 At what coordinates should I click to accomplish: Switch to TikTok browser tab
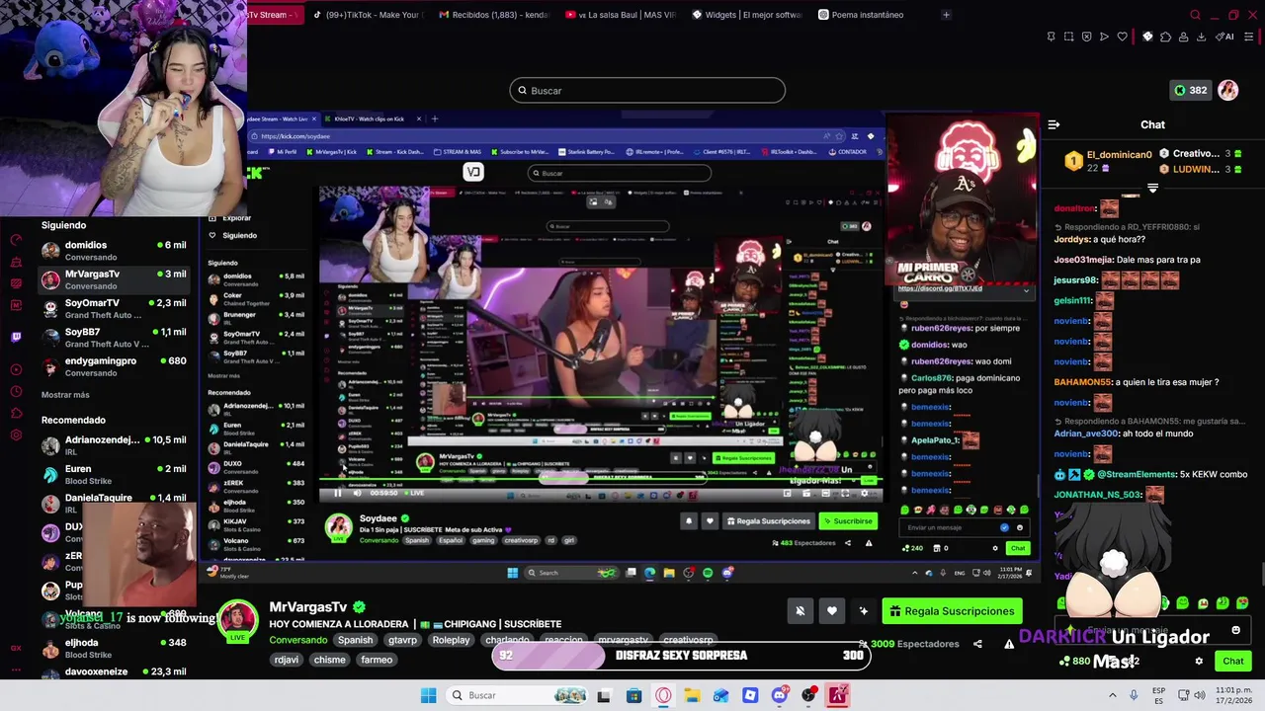[x=367, y=15]
